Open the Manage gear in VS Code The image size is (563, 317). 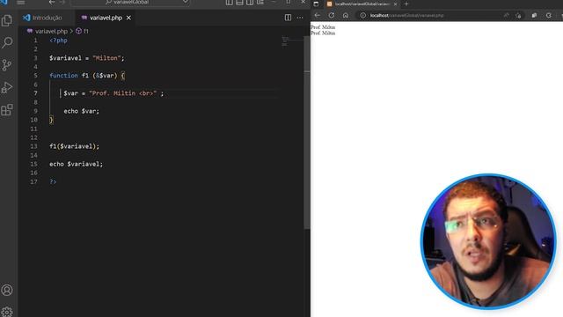point(7,312)
